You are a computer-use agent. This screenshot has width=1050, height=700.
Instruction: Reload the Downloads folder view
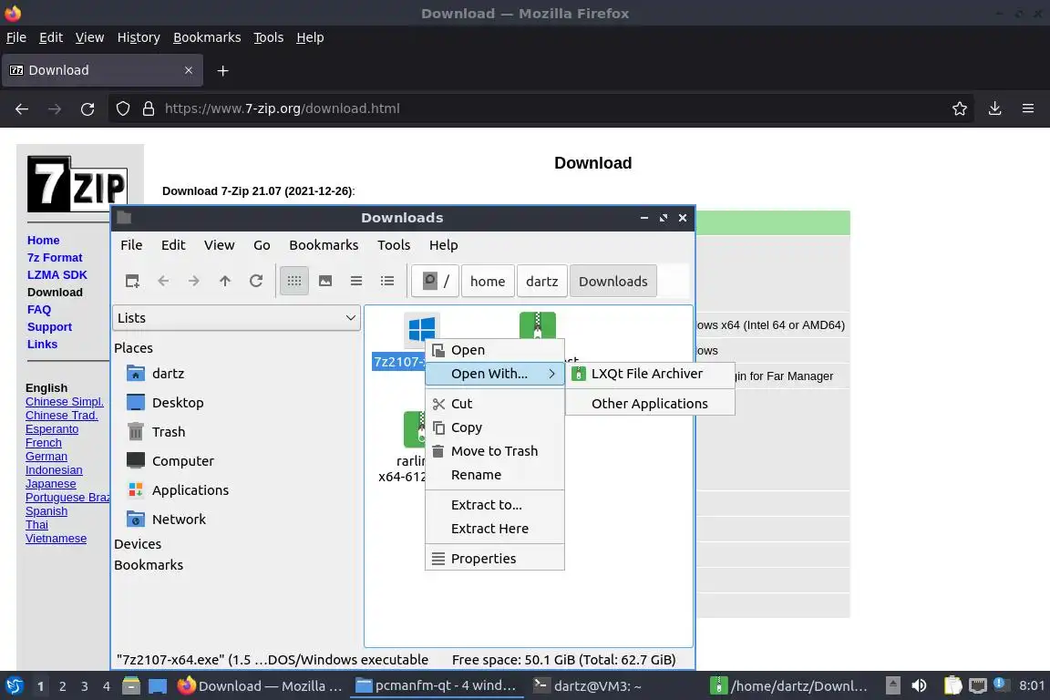pos(256,282)
